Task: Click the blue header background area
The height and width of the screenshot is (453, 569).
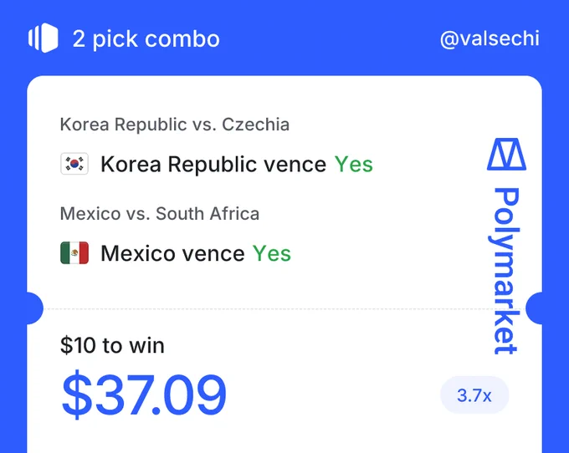Action: point(326,38)
